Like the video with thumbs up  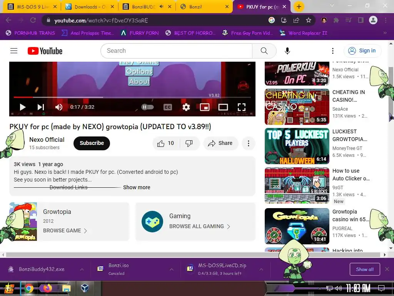(166, 143)
